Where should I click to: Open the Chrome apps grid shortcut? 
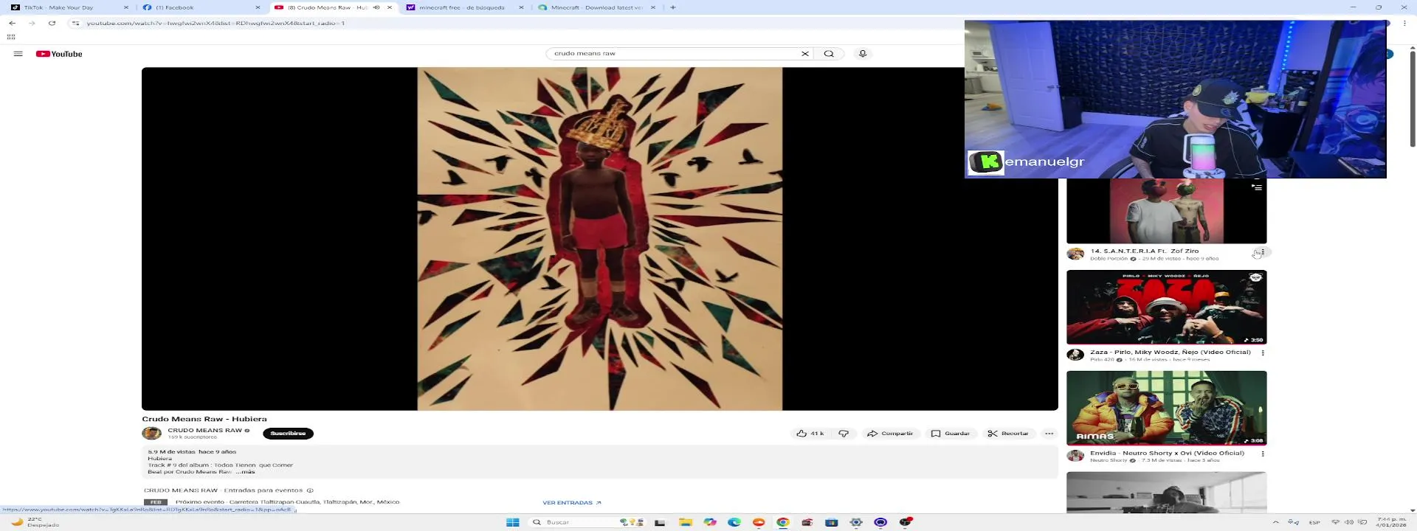[x=11, y=37]
